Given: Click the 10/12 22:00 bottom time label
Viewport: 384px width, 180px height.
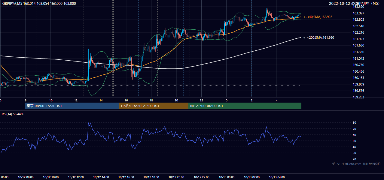Looking at the screenshot, I should point(201,177).
